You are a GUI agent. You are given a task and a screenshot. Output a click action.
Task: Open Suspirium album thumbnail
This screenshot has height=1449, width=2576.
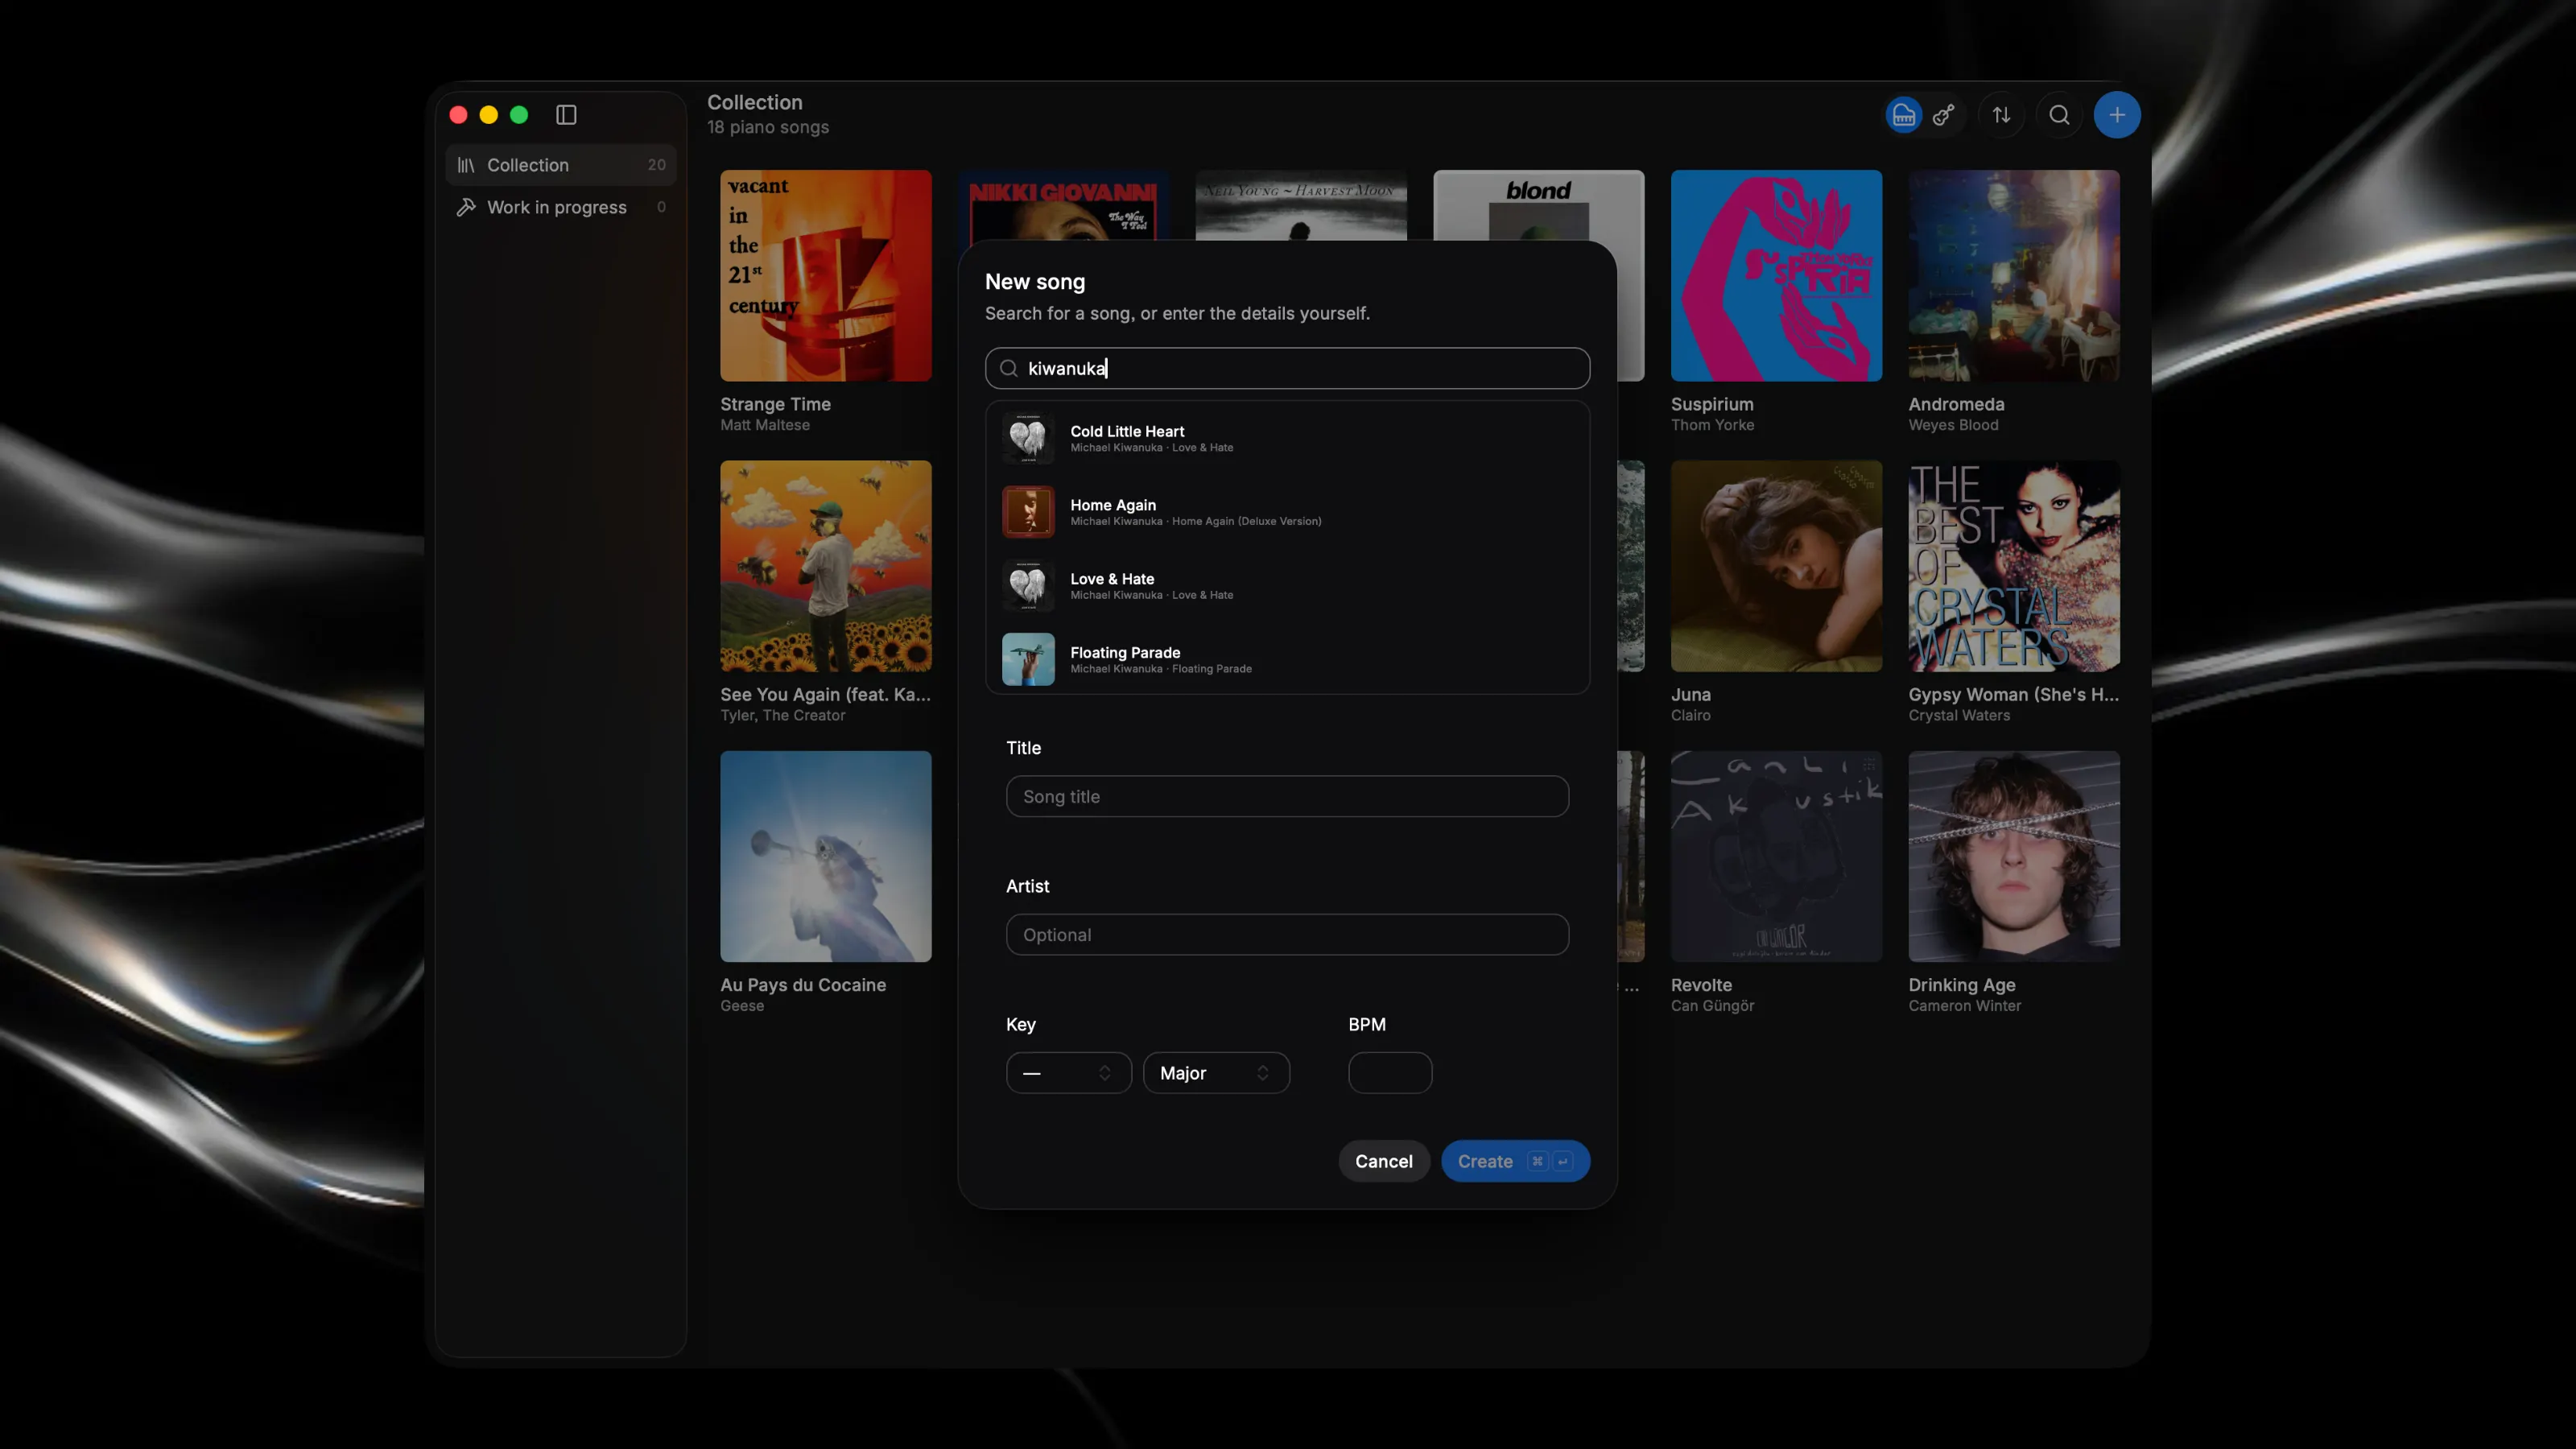(x=1776, y=275)
